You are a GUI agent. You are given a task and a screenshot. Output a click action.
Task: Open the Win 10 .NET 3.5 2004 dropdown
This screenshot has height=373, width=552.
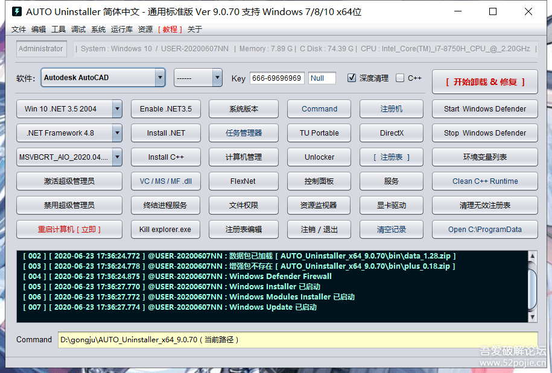point(69,109)
